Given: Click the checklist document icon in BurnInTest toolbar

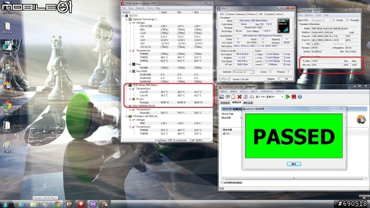Looking at the screenshot, I should click(245, 96).
